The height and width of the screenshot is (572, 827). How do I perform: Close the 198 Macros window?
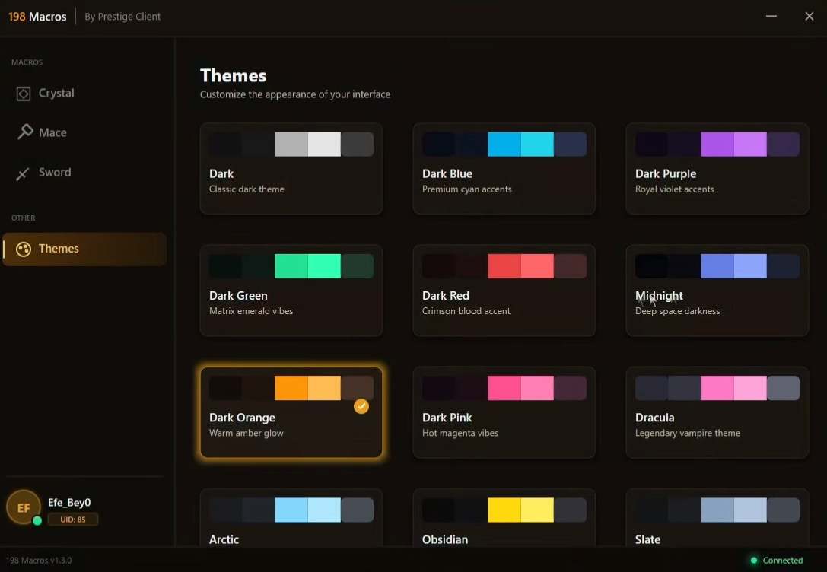[x=810, y=16]
